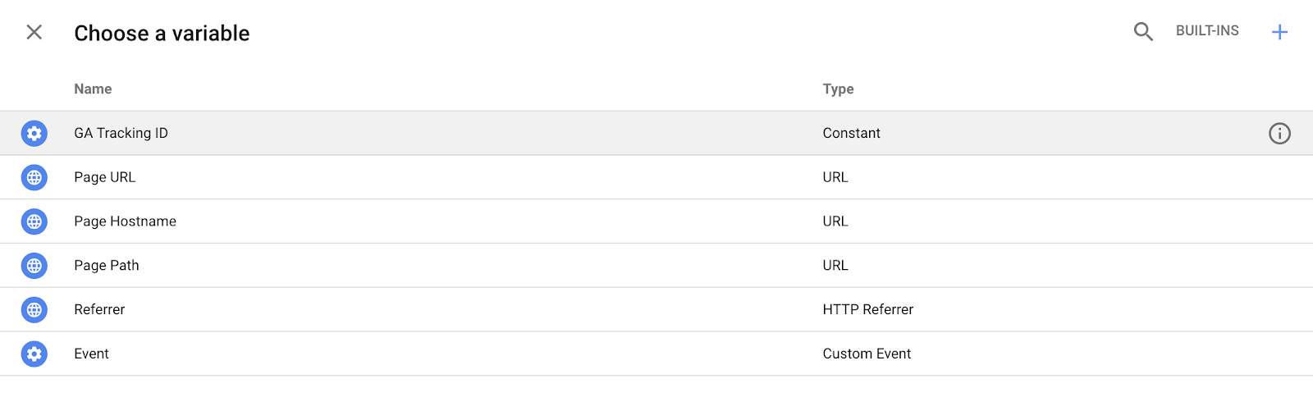Viewport: 1313px width, 397px height.
Task: Click the Page URL globe icon
Action: pyautogui.click(x=34, y=177)
